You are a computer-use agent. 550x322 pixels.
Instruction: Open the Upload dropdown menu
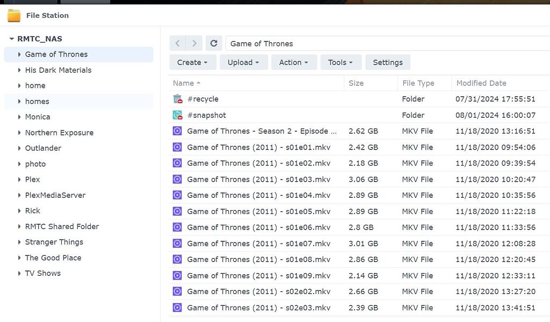pyautogui.click(x=244, y=62)
